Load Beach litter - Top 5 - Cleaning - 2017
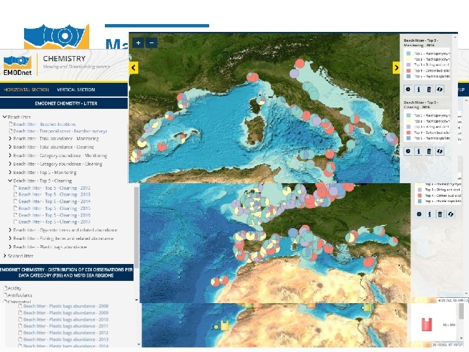 coord(55,222)
